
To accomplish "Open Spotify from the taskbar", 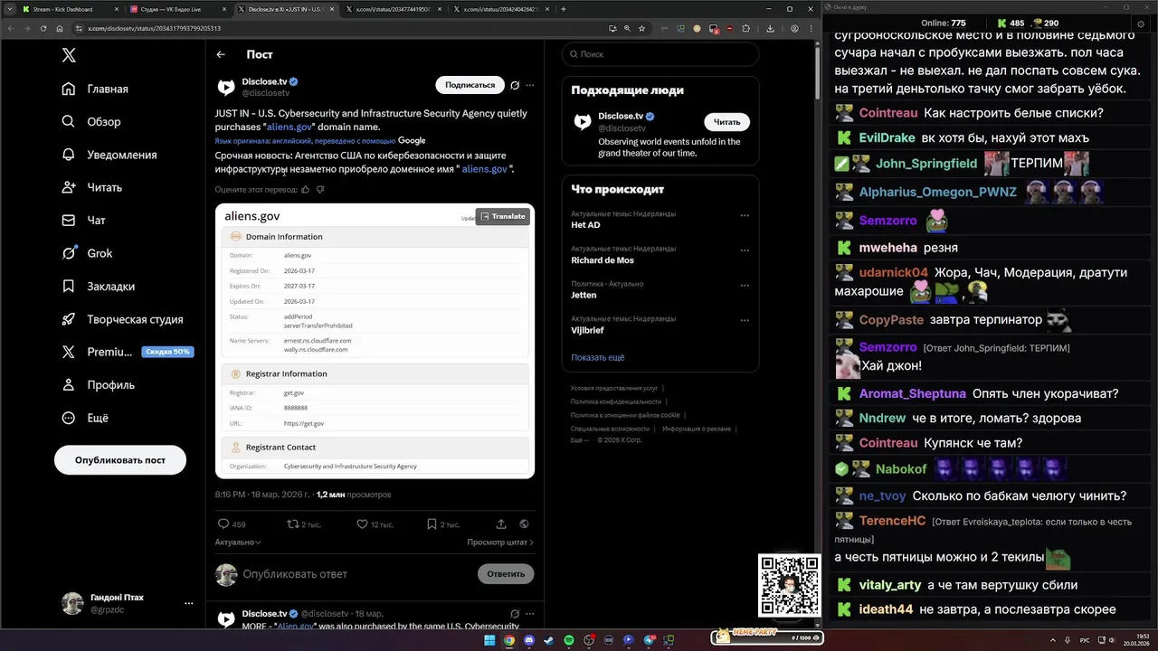I will tap(569, 640).
